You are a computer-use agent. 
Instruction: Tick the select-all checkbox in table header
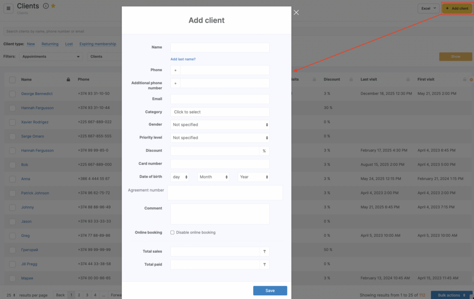pos(12,80)
